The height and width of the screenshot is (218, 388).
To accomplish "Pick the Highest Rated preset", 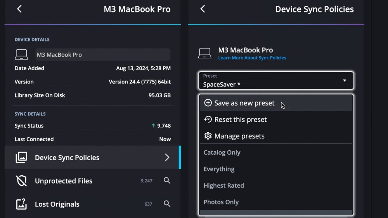I will [224, 185].
